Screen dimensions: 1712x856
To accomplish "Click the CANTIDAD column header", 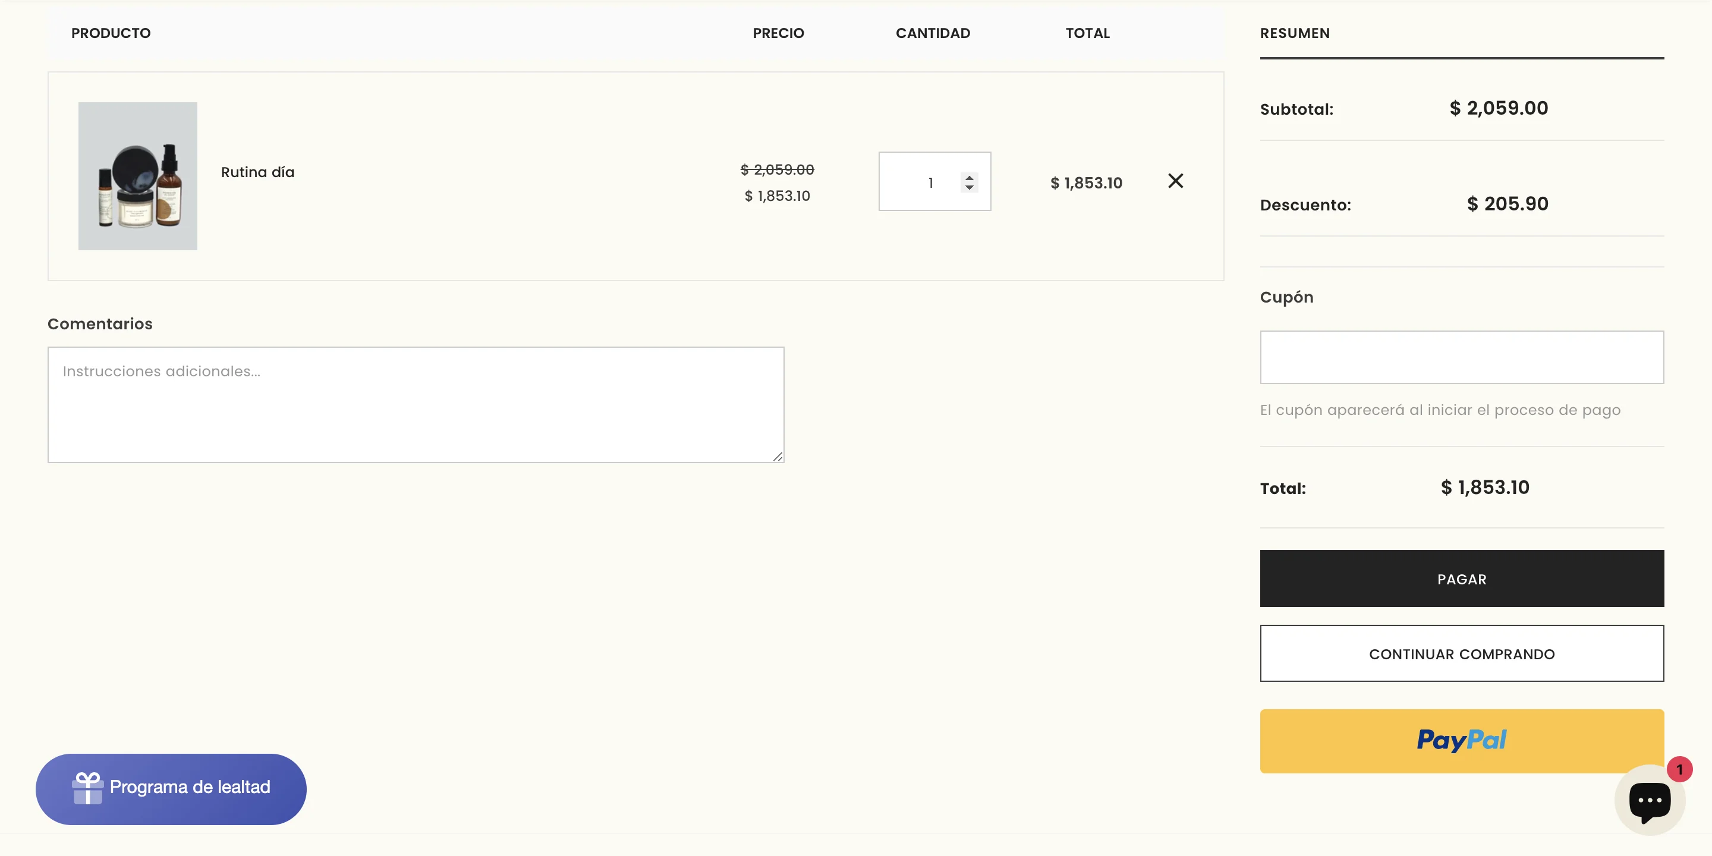I will 933,33.
